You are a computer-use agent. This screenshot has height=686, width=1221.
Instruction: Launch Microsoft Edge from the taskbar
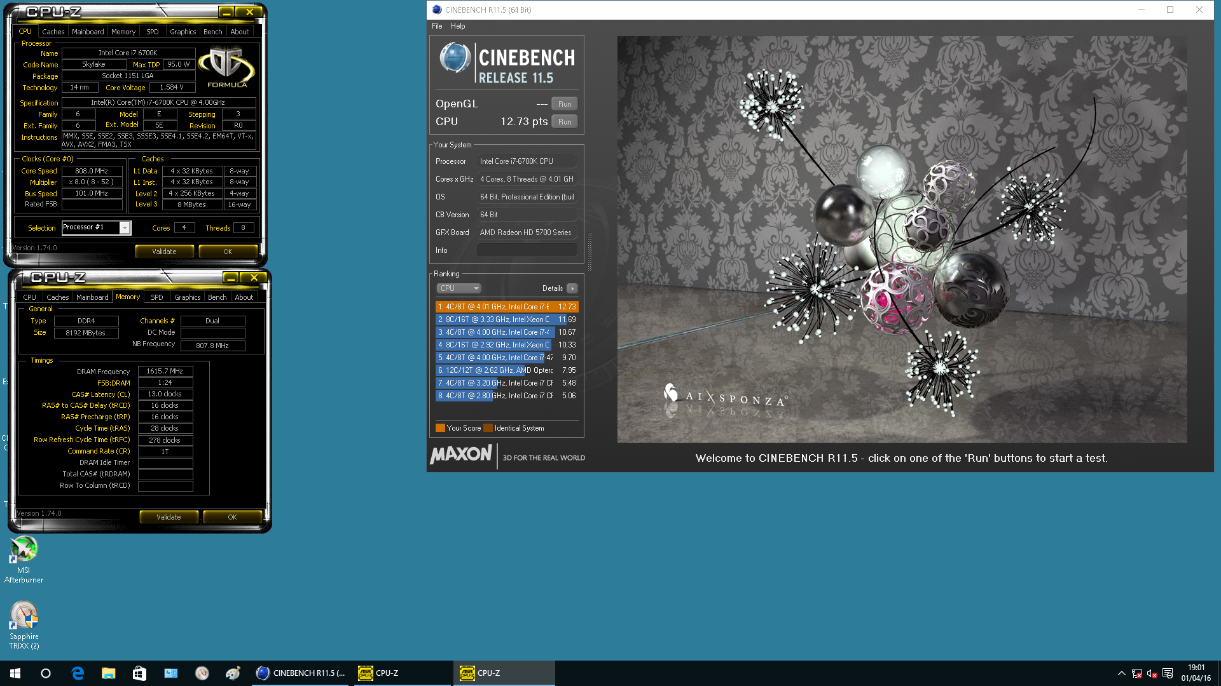[78, 673]
